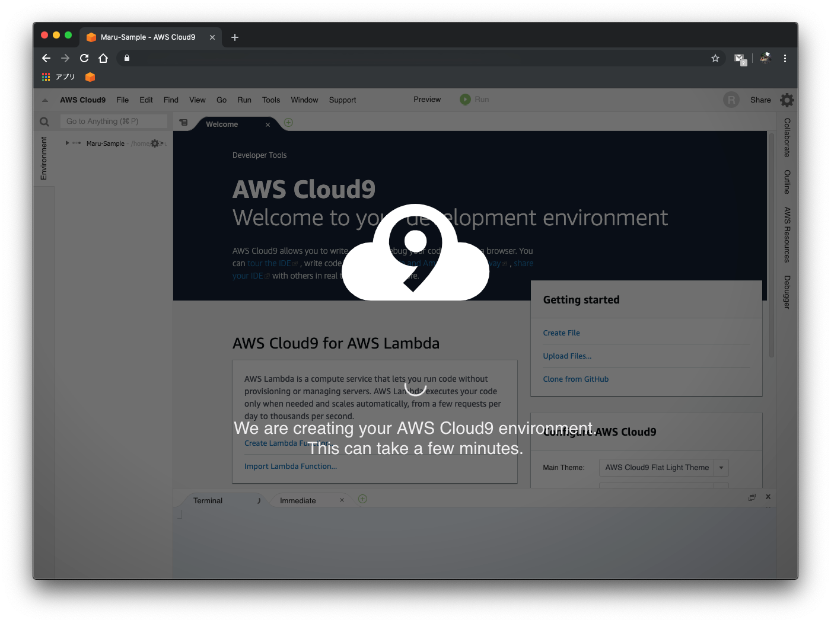Open the mail extension icon
Screen dimensions: 831x623
point(740,59)
